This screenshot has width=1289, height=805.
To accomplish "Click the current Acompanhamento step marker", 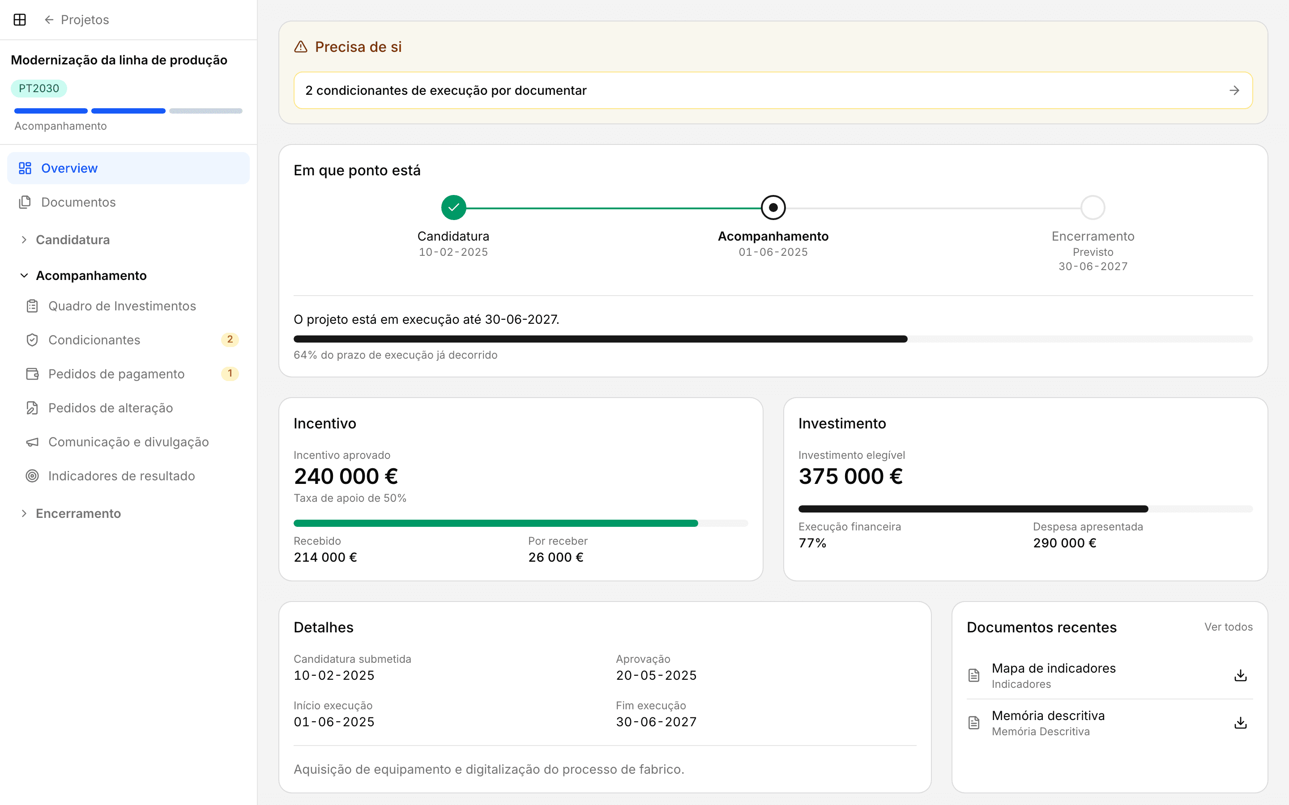I will pyautogui.click(x=773, y=208).
